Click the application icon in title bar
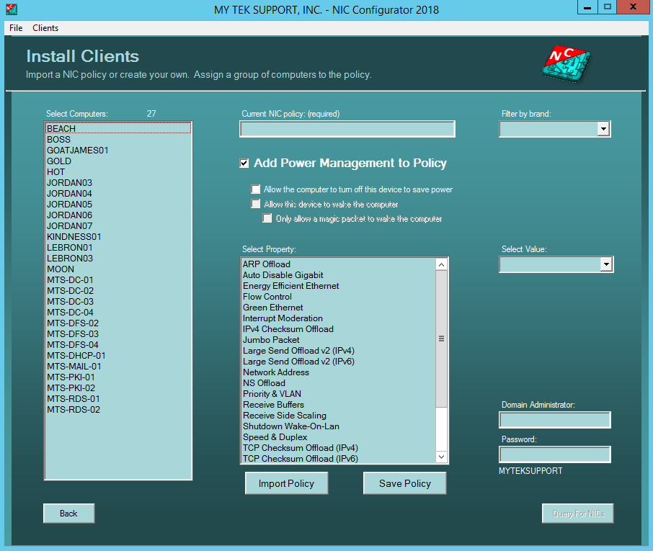 [9, 7]
